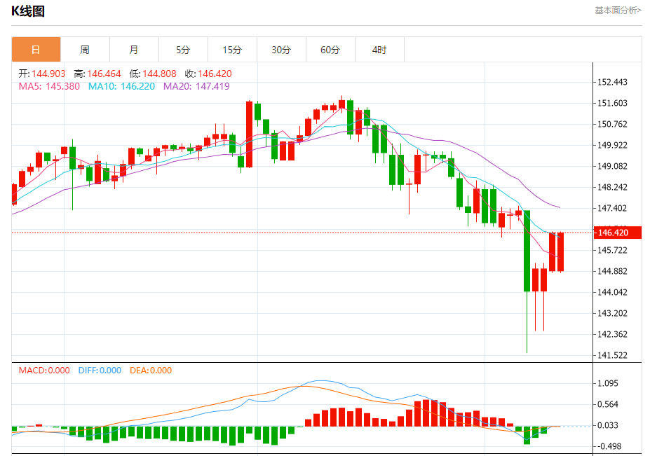Click the 141.522 price axis label

(x=612, y=355)
